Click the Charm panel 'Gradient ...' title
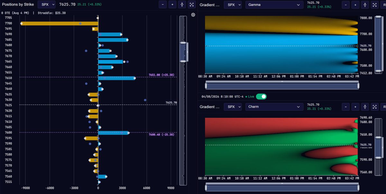The image size is (386, 194). tap(210, 107)
